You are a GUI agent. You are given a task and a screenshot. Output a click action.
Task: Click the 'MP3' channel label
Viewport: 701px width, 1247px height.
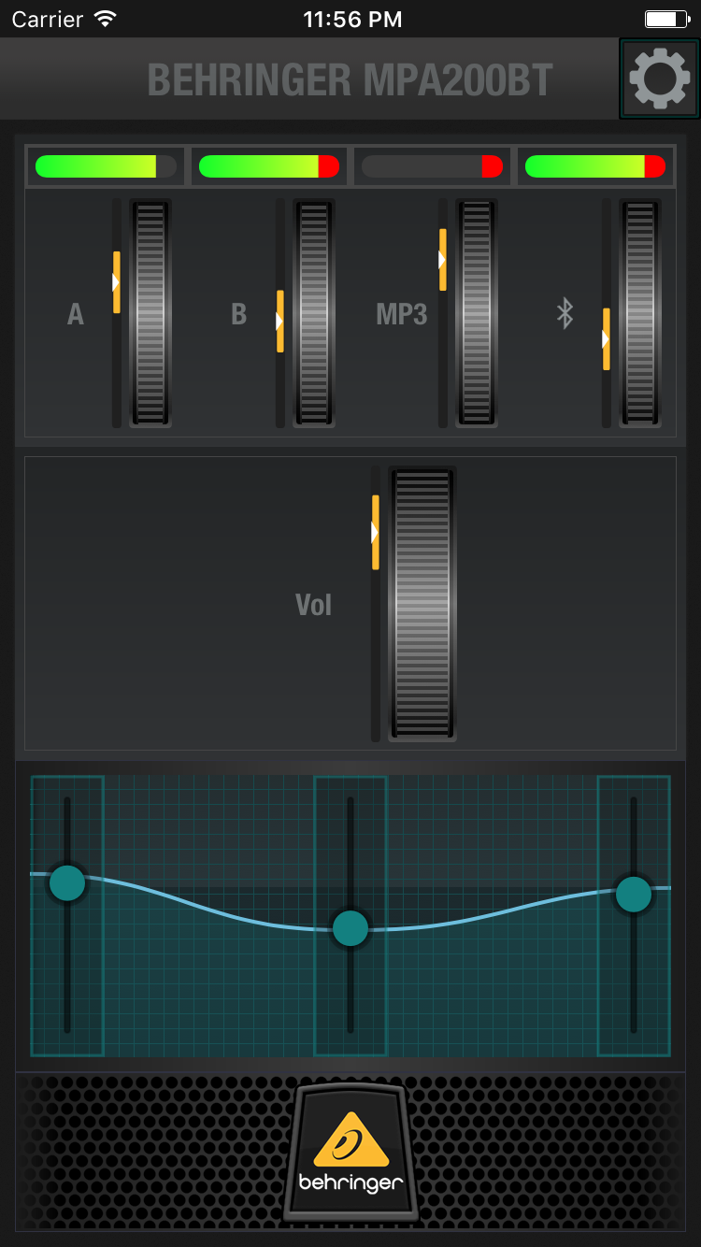(402, 314)
